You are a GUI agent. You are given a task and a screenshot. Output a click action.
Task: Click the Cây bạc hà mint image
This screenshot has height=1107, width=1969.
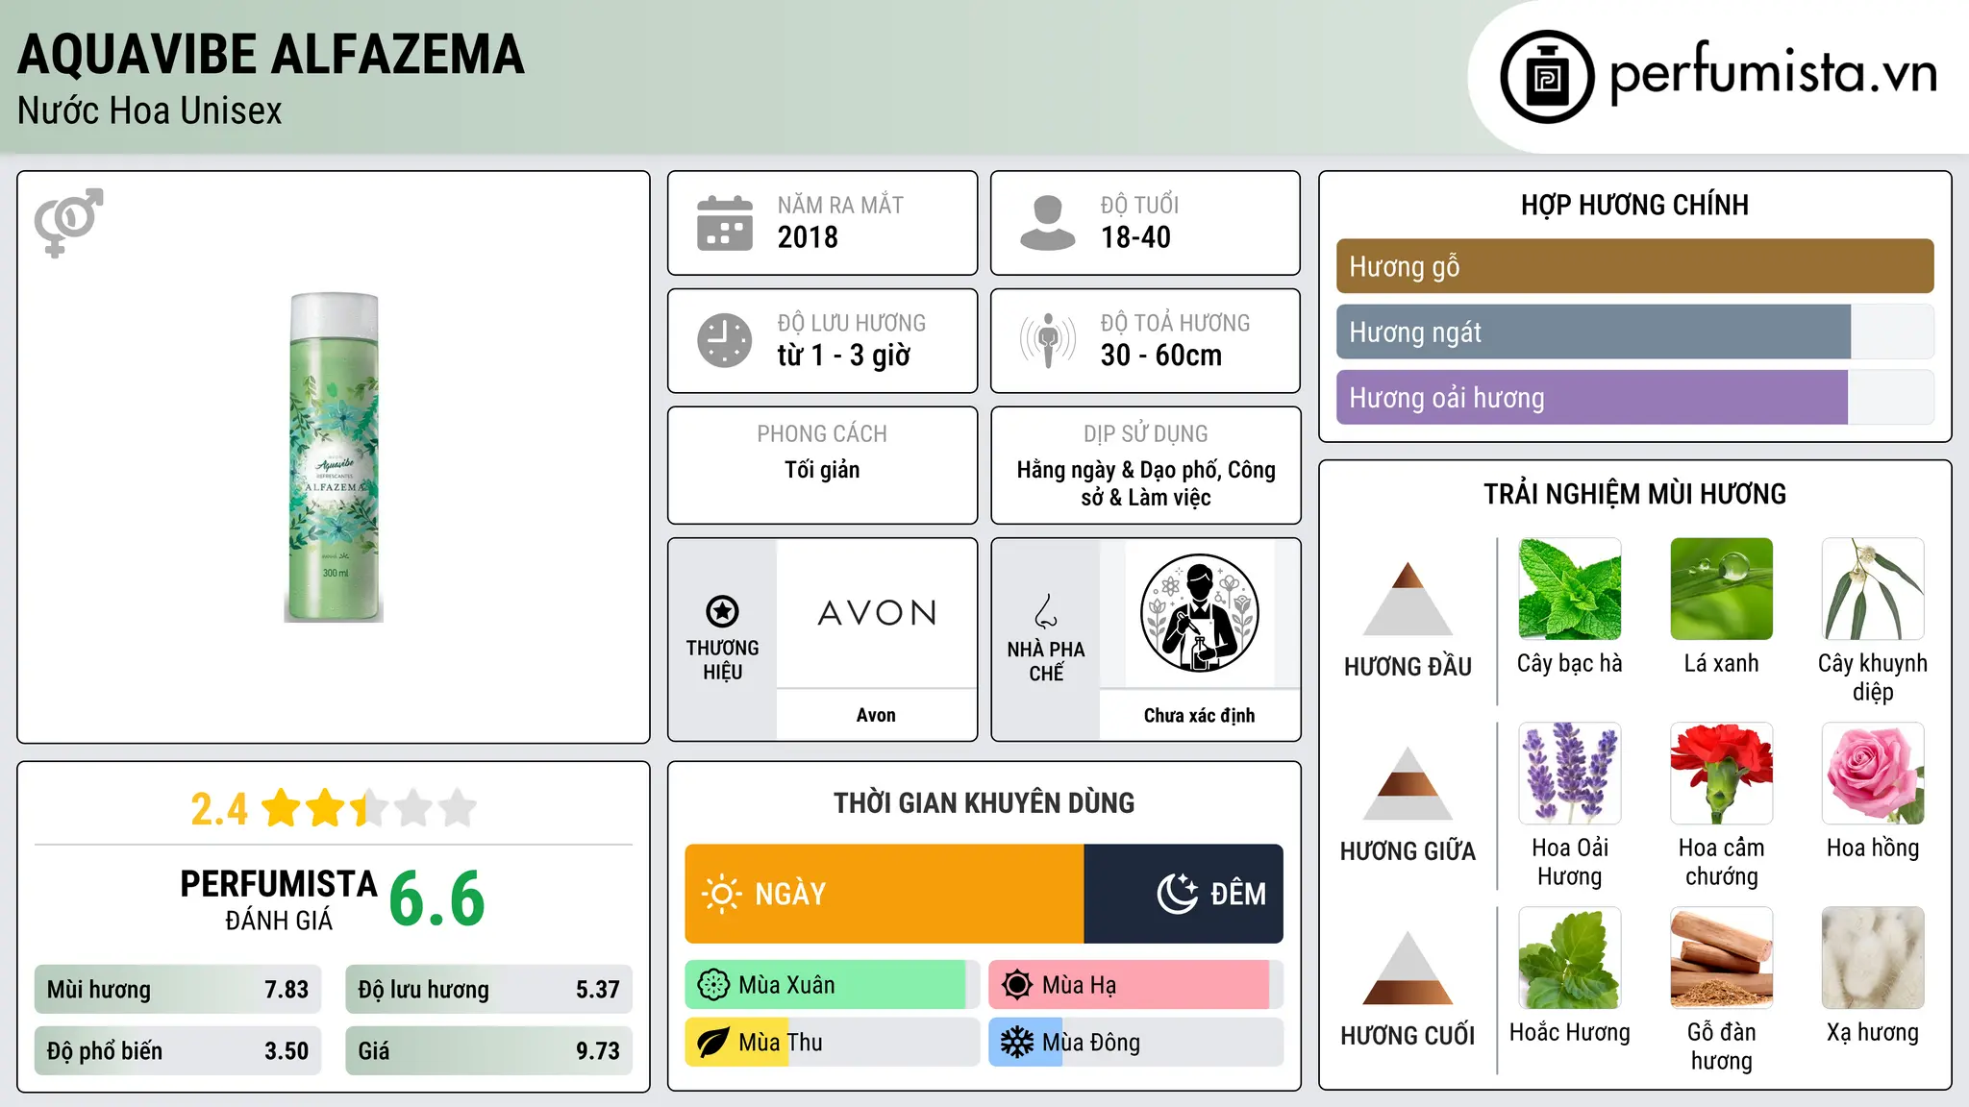[1570, 589]
